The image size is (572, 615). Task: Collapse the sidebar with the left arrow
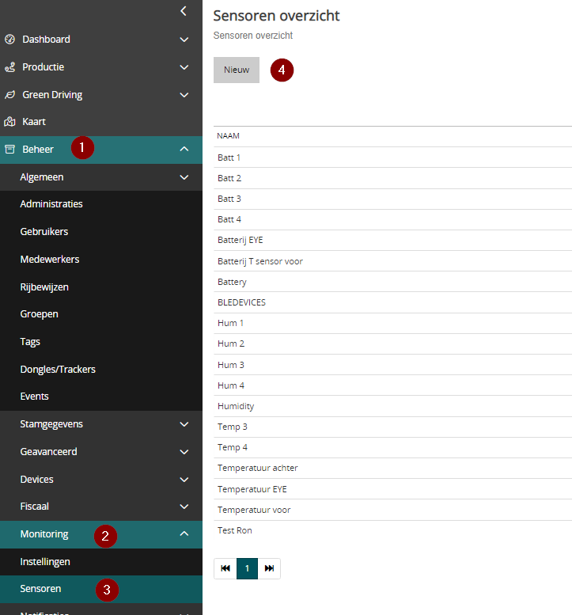pyautogui.click(x=184, y=11)
